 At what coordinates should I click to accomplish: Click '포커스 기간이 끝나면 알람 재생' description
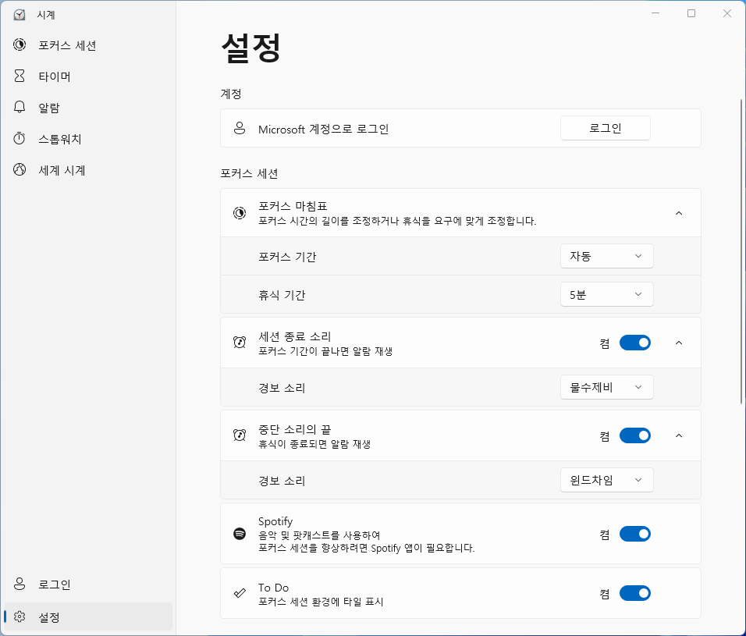click(x=325, y=351)
